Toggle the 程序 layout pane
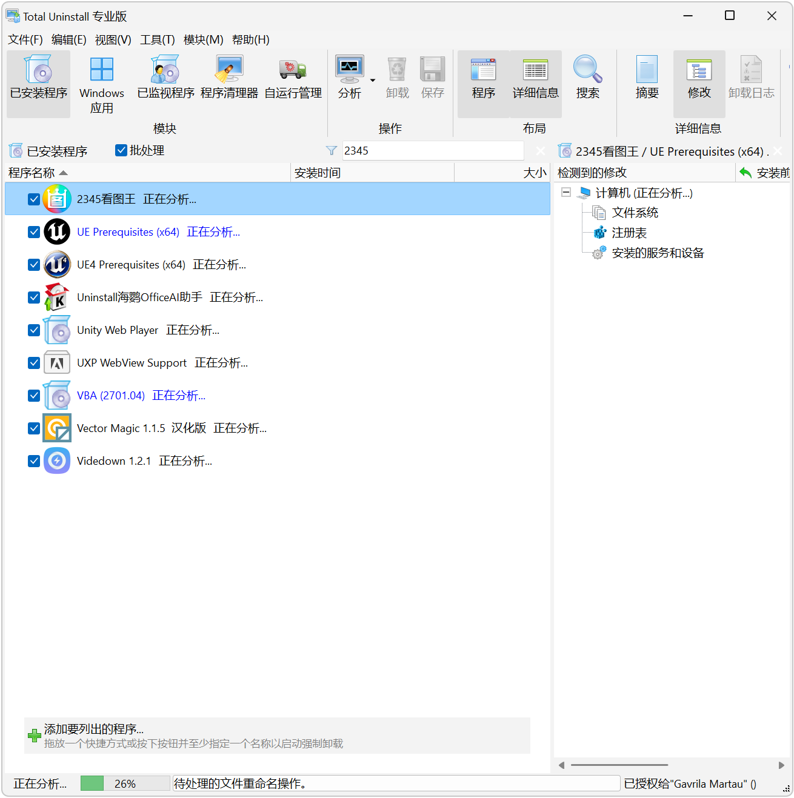 [x=484, y=84]
